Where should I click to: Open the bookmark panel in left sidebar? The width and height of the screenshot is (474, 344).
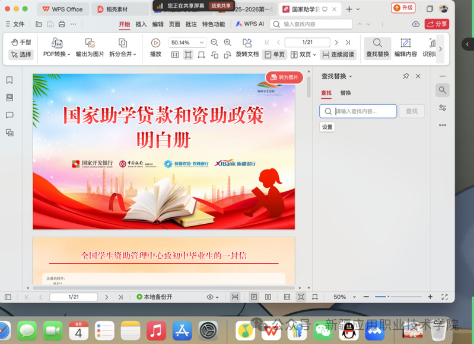coord(9,81)
